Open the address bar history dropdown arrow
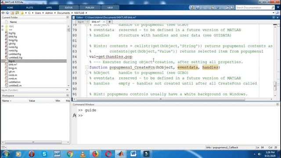The width and height of the screenshot is (281, 158). [274, 13]
